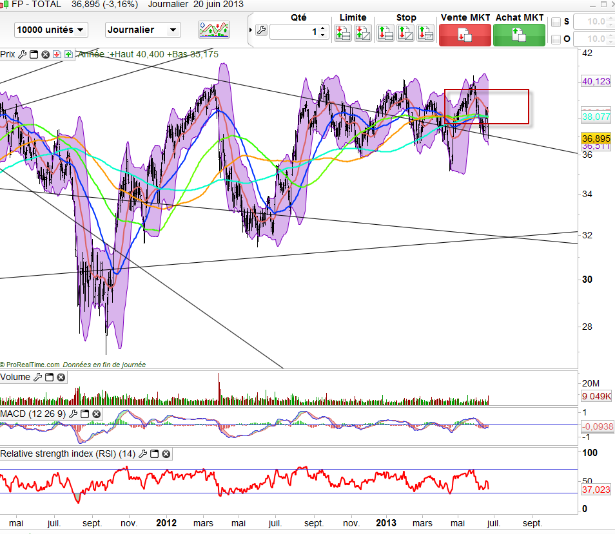Maximize the Volume panel window icon
615x534 pixels.
50,377
